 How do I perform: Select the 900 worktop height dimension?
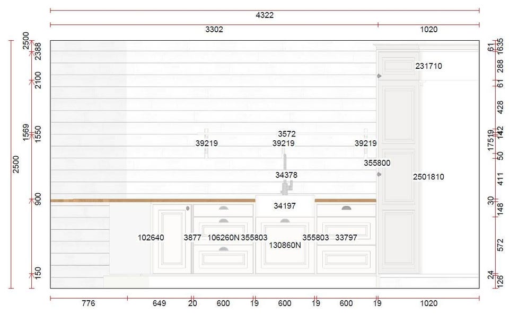tap(38, 199)
